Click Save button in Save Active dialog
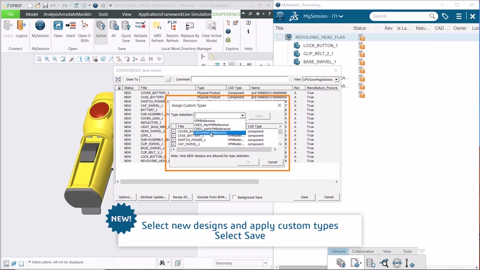 [304, 197]
